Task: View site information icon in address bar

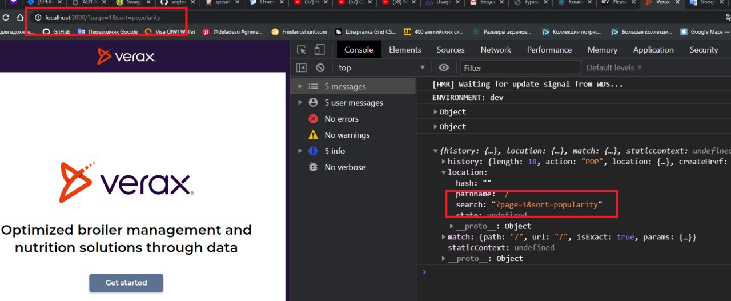Action: pyautogui.click(x=38, y=18)
